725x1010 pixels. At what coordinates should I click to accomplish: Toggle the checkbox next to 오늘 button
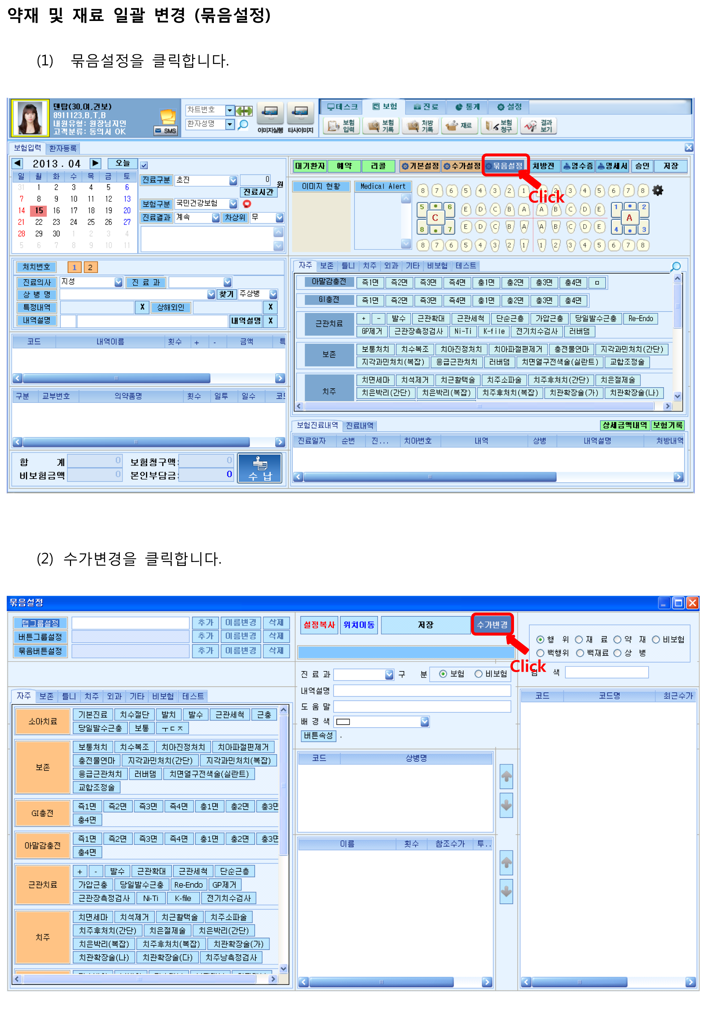point(144,166)
